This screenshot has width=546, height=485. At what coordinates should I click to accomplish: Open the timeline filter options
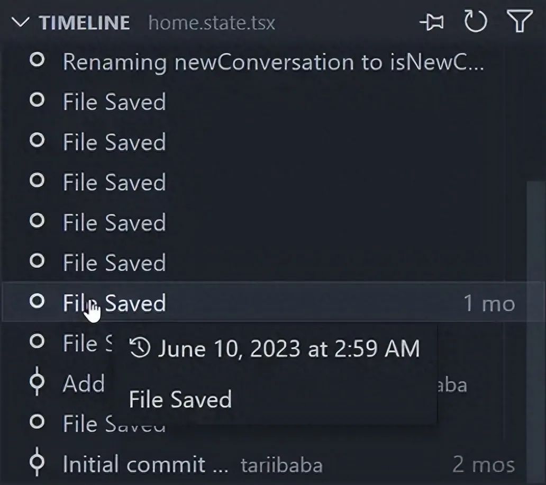pos(519,22)
